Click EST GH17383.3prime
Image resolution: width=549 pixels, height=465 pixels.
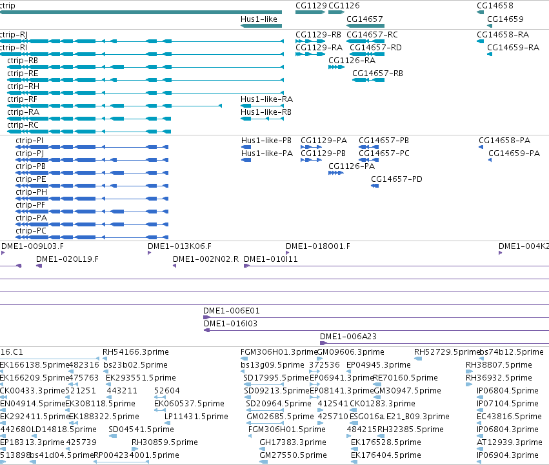(263, 449)
